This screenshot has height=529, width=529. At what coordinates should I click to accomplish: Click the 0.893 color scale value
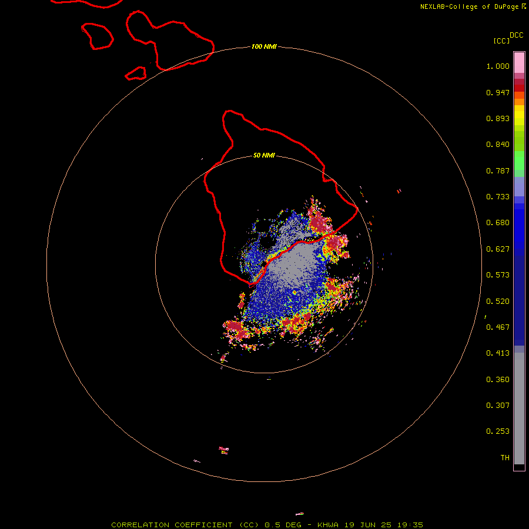[498, 118]
